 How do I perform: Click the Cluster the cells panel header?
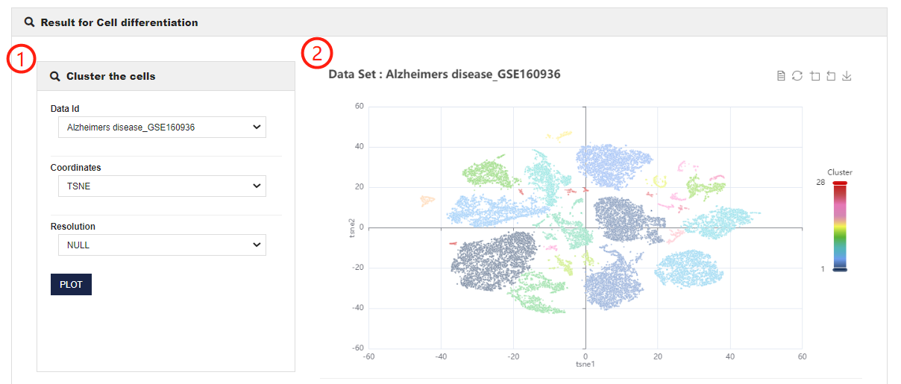pyautogui.click(x=110, y=76)
